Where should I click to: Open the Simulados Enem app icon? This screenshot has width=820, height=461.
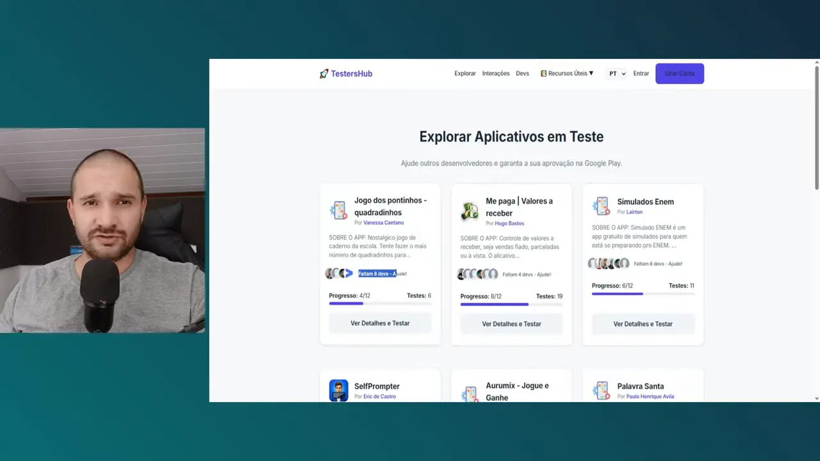601,206
